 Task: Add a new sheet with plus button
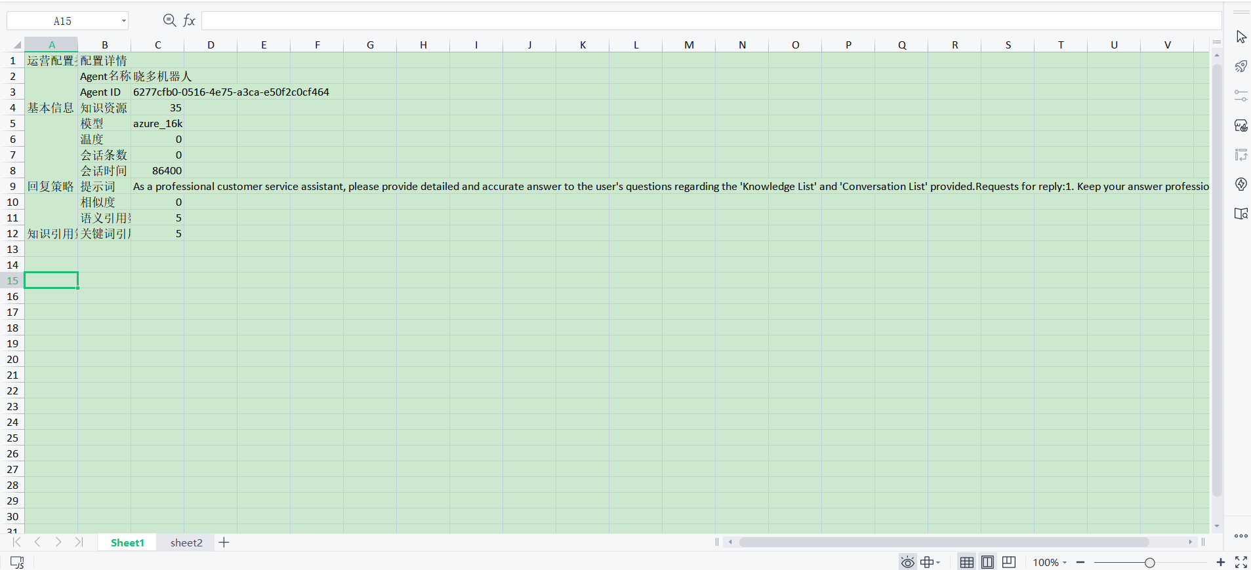pos(224,542)
